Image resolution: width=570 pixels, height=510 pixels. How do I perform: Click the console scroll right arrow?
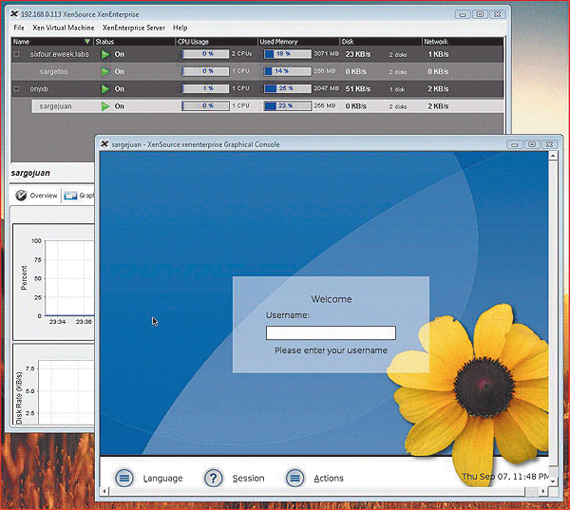543,491
